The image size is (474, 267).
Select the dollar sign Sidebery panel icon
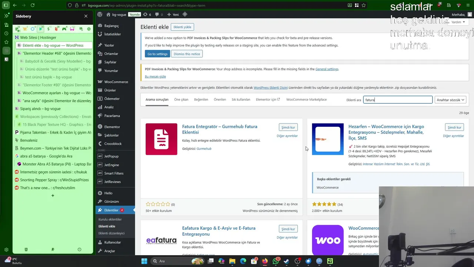pyautogui.click(x=49, y=29)
